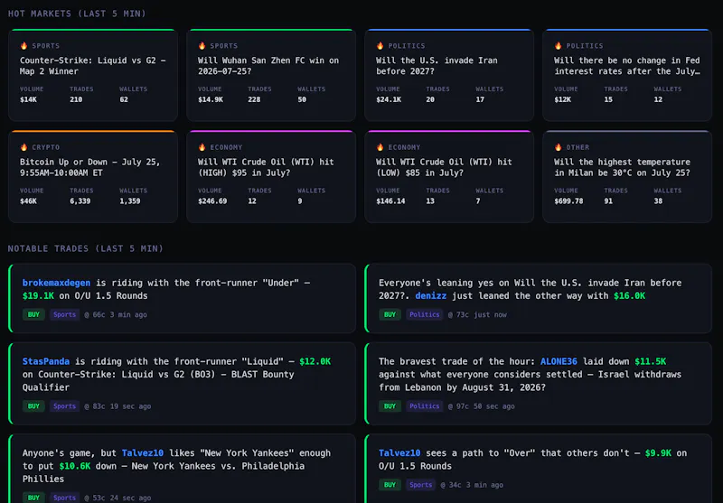
Task: Click the fire icon on WTI (HIGH) $95 card
Action: [x=202, y=147]
